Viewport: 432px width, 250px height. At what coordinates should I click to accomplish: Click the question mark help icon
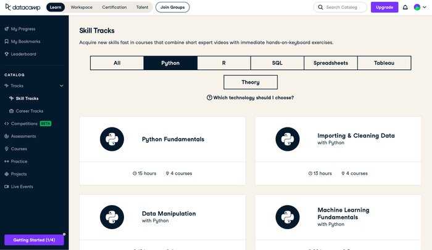[209, 98]
